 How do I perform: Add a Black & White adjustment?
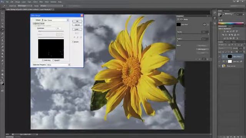[x=229, y=35]
